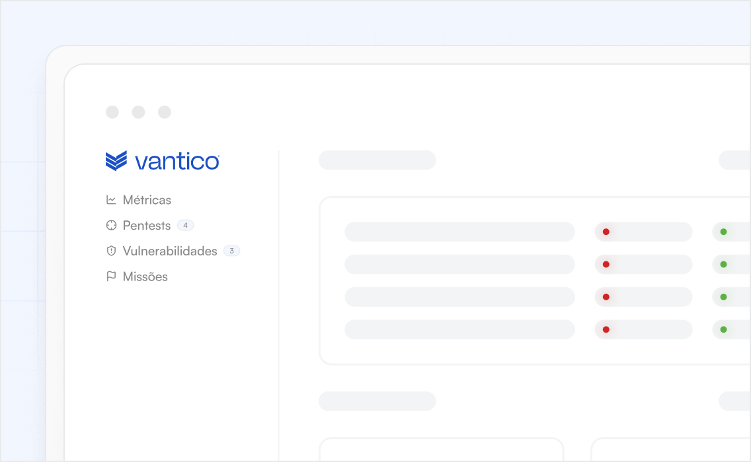Open the Métricas menu entry
This screenshot has height=462, width=751.
point(147,199)
